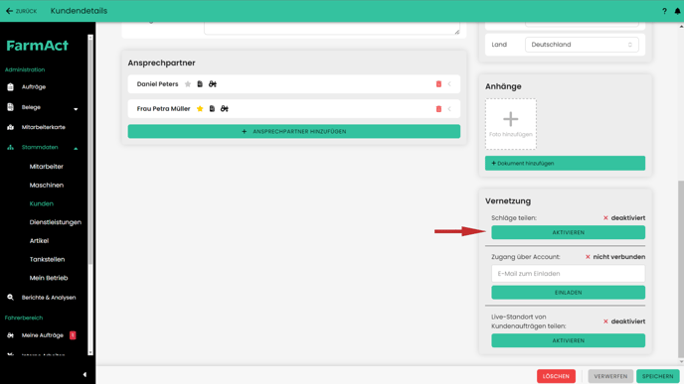The image size is (684, 384).
Task: Click the nicht verbunden status text
Action: [x=619, y=257]
